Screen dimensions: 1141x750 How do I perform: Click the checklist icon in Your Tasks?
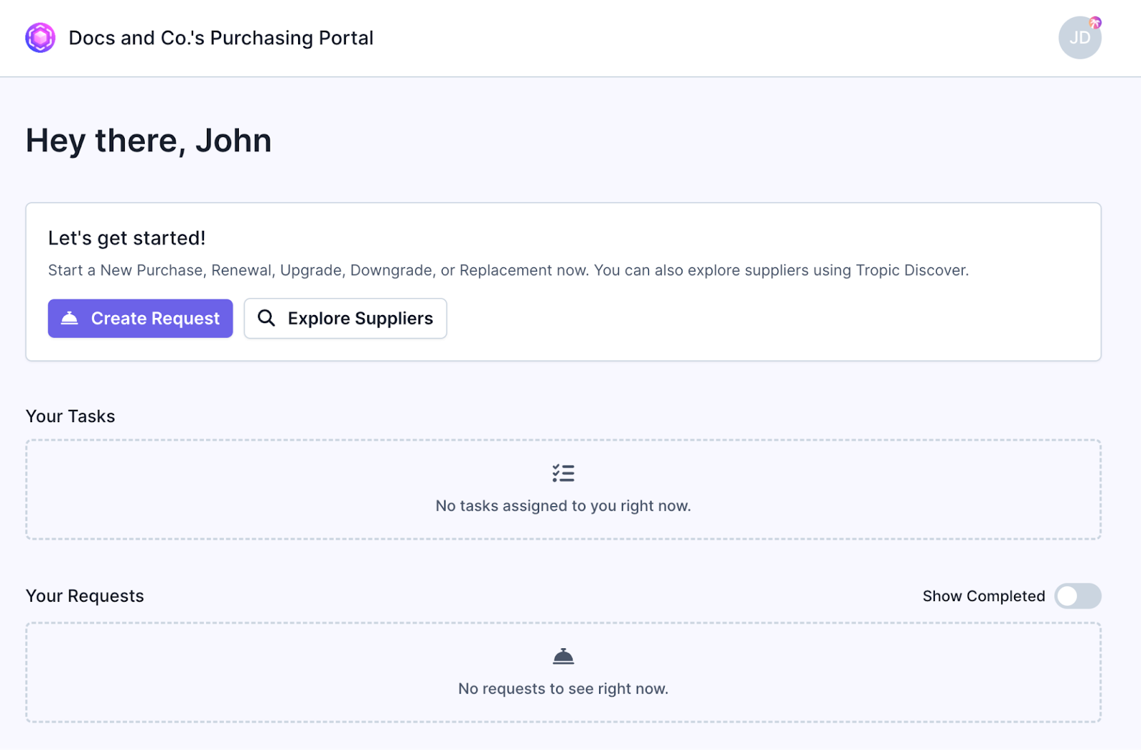pos(563,473)
